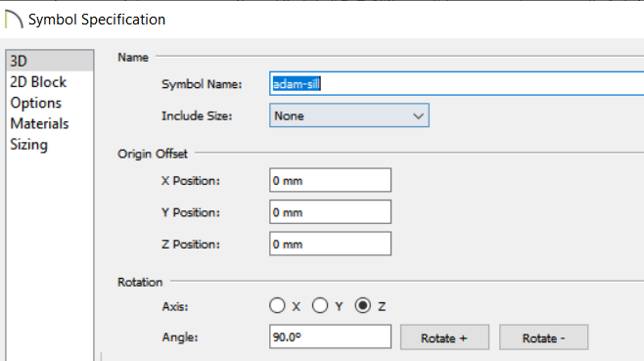Viewport: 644px width, 361px height.
Task: Click the Rotation section heading
Action: (140, 282)
